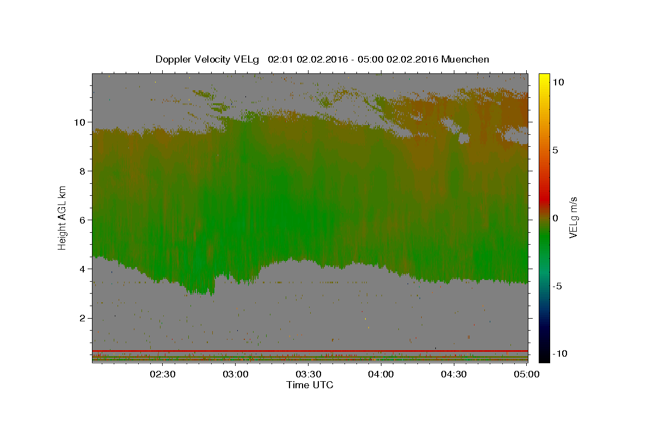Image resolution: width=653 pixels, height=435 pixels.
Task: Click the 'Time UTC' axis title
Action: tap(310, 385)
